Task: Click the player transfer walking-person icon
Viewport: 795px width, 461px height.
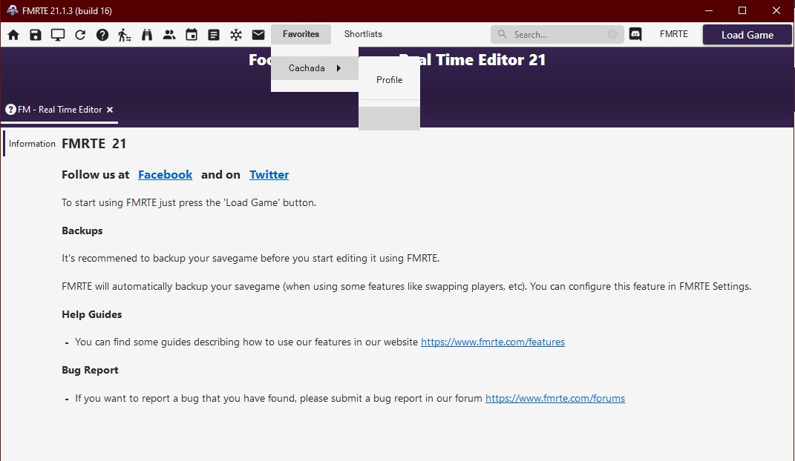Action: (x=124, y=34)
